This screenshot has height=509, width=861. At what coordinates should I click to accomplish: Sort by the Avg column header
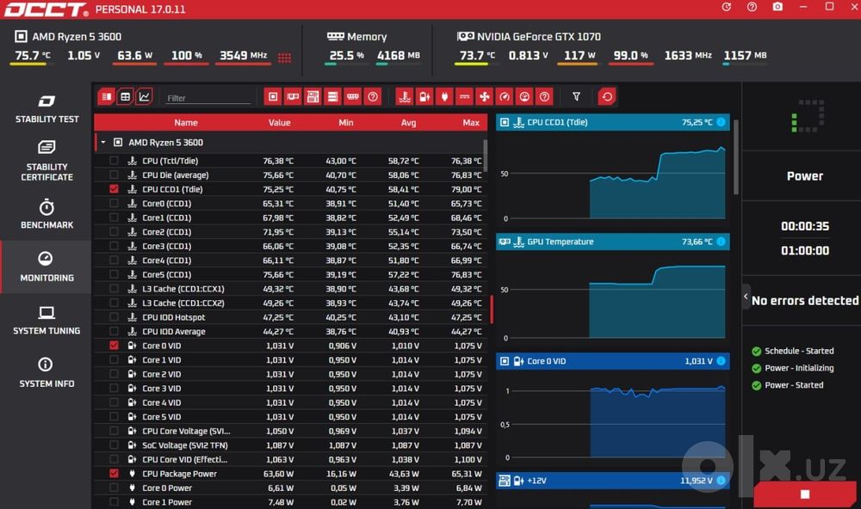[408, 123]
